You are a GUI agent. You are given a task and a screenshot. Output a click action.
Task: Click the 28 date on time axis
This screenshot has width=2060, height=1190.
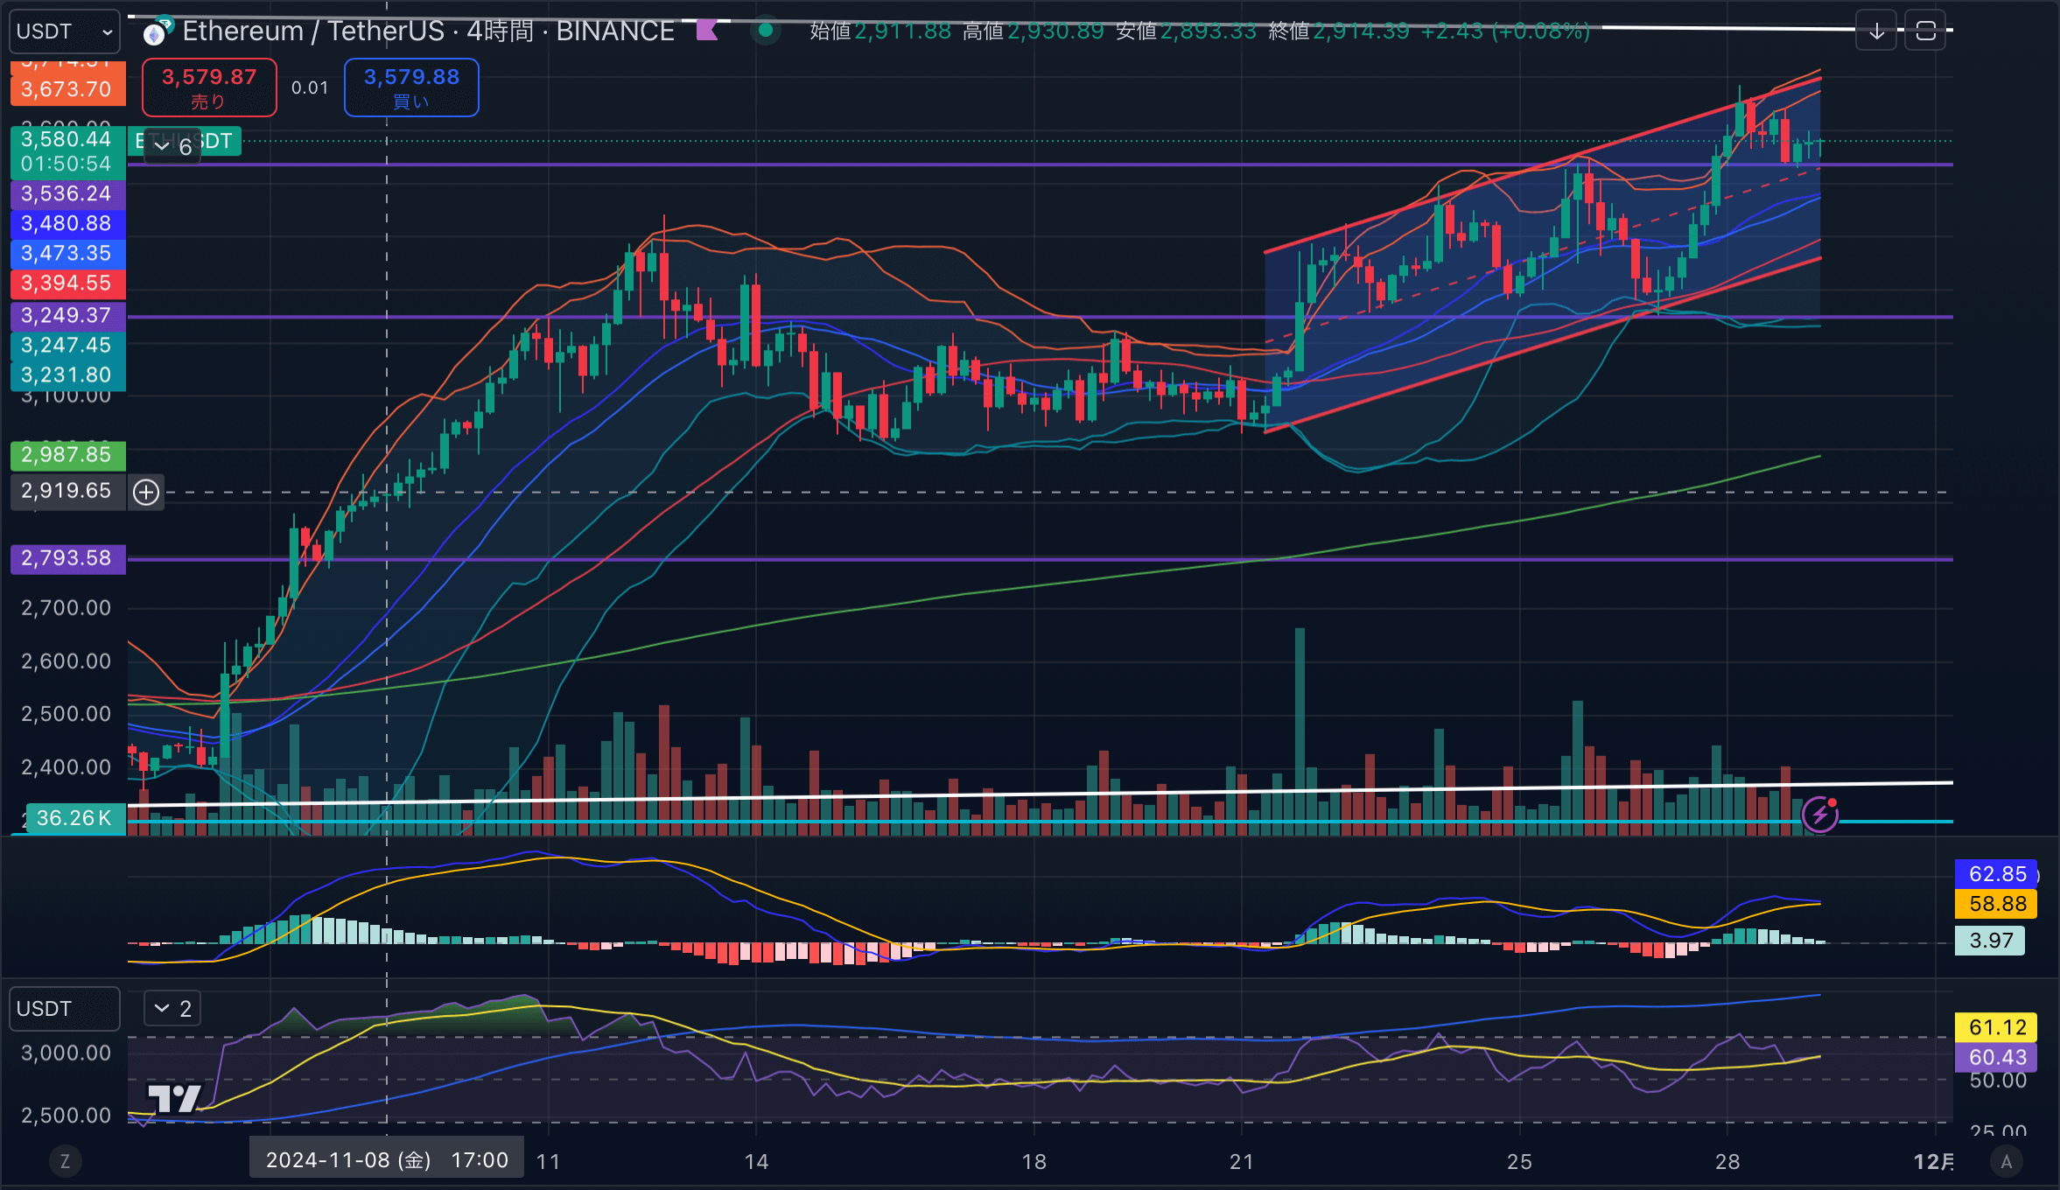click(x=1727, y=1162)
